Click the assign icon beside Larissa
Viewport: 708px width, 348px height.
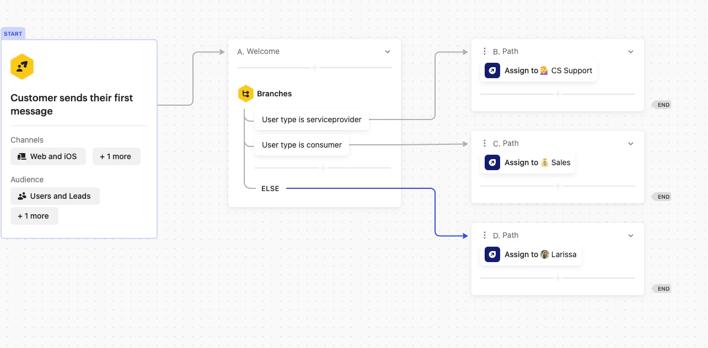click(x=492, y=254)
